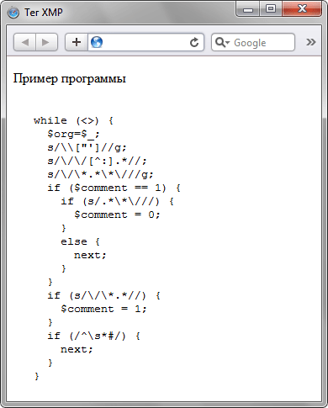The image size is (328, 408).
Task: Click the line 's/\\["']//g;'
Action: (87, 147)
